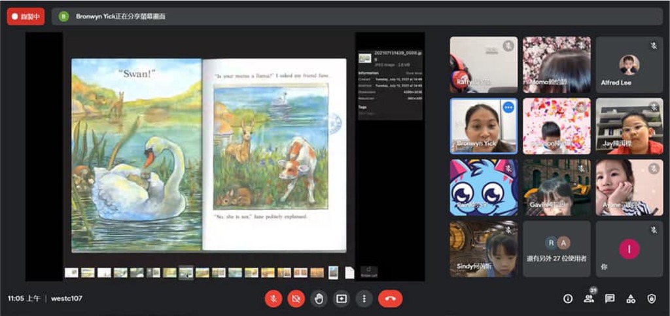Select the Ayane participant tile
The image size is (670, 316).
coord(629,188)
